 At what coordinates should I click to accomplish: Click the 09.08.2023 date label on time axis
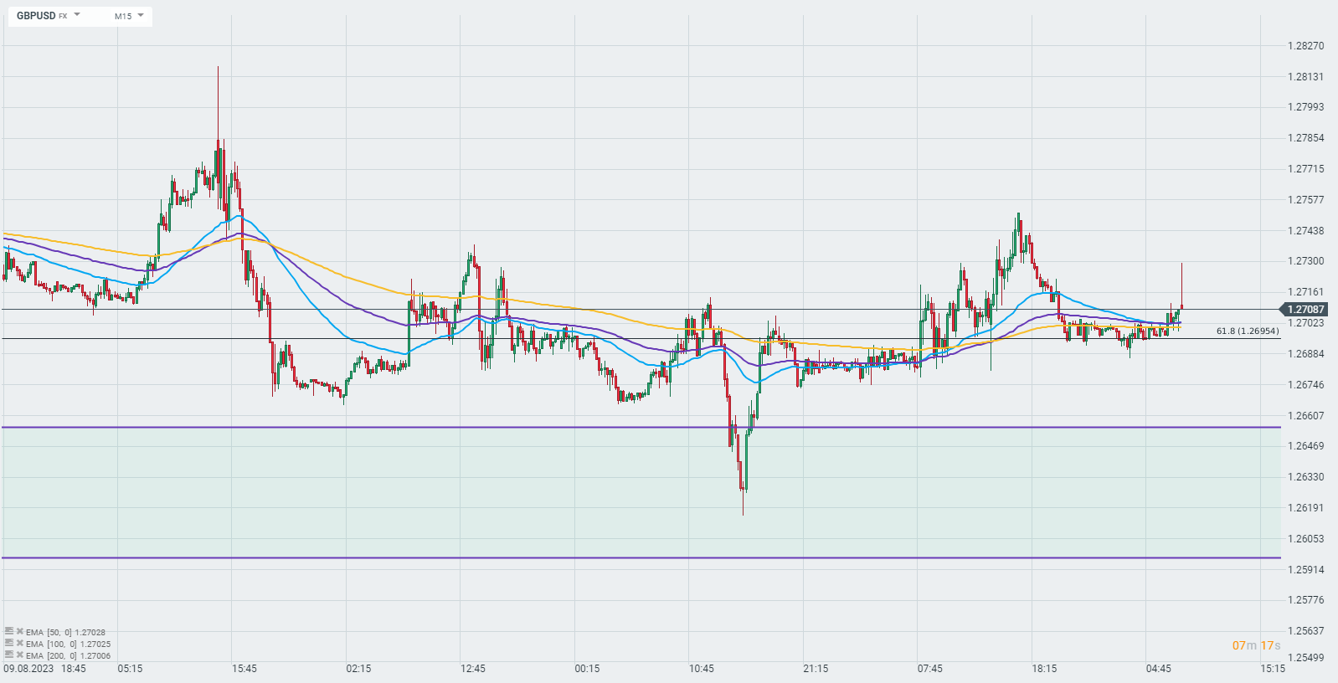tap(28, 669)
